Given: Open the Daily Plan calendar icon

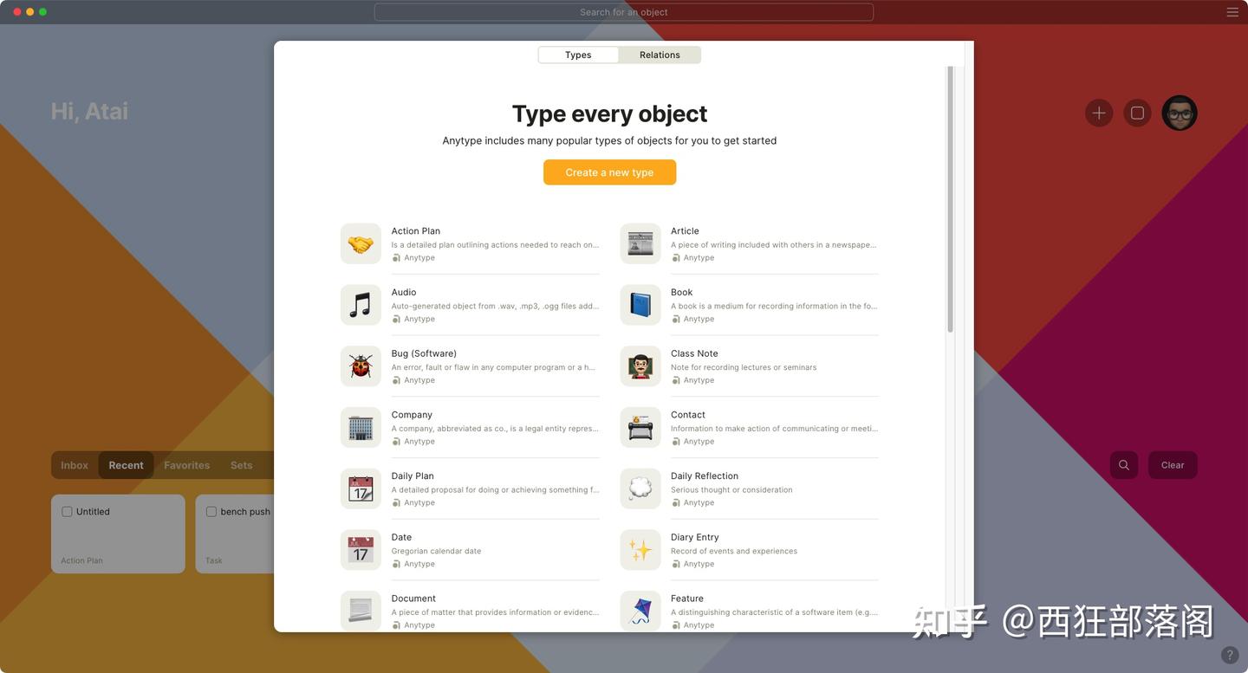Looking at the screenshot, I should 361,489.
